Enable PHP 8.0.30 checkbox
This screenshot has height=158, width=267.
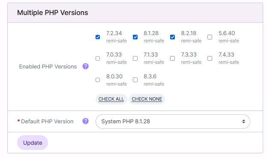tap(98, 80)
